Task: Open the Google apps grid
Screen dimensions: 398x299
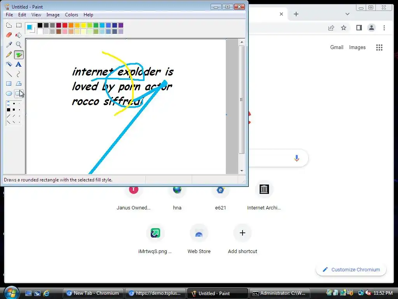Action: tap(379, 47)
